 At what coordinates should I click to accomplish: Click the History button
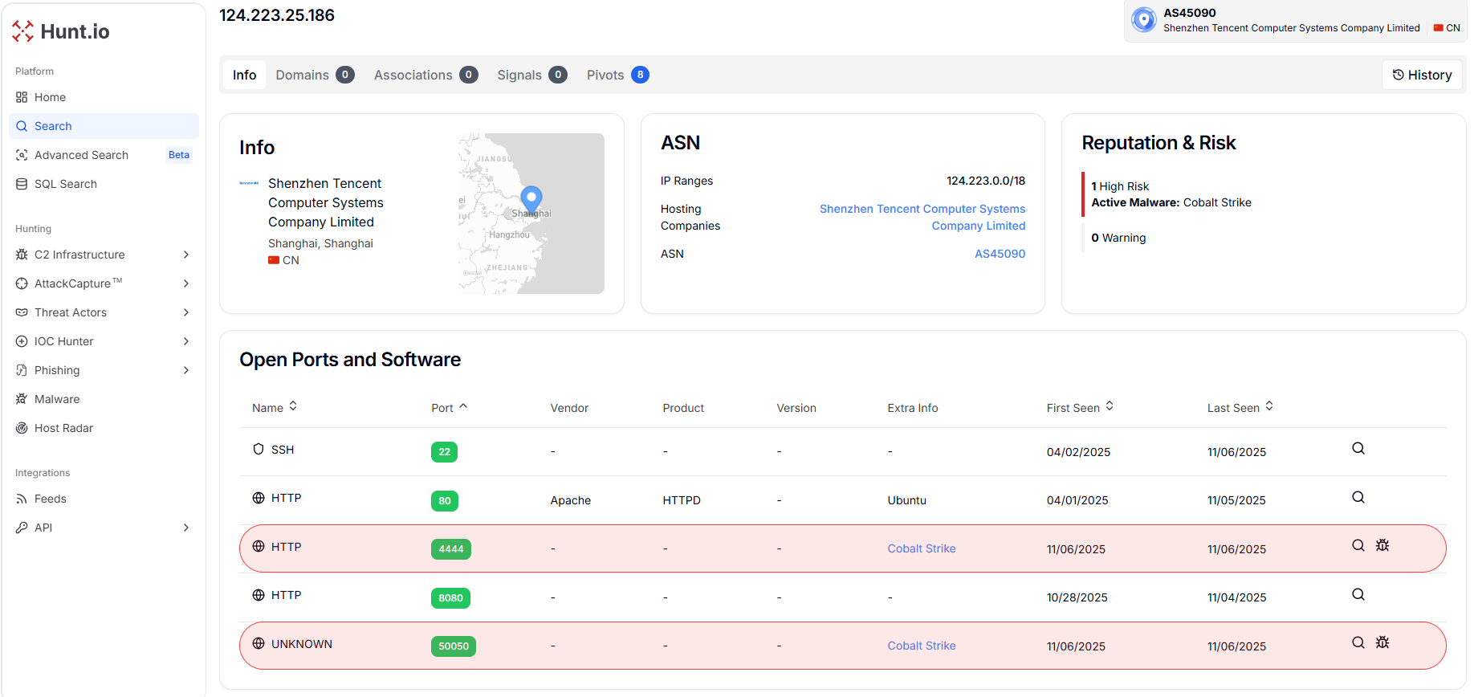click(1422, 75)
